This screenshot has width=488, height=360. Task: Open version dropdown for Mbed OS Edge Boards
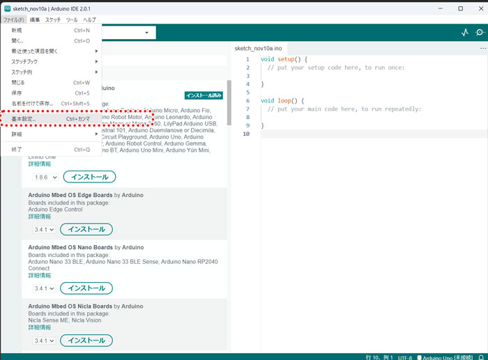[44, 229]
